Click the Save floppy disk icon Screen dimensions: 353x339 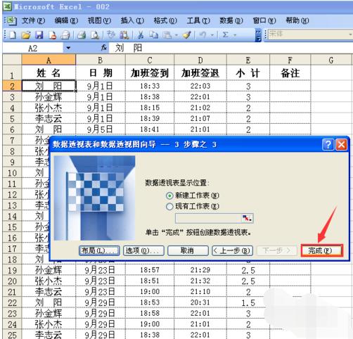pyautogui.click(x=39, y=35)
